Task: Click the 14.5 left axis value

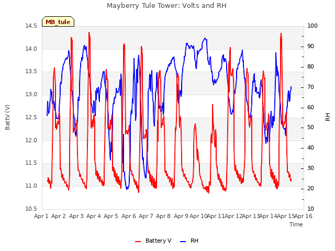Action: point(31,26)
